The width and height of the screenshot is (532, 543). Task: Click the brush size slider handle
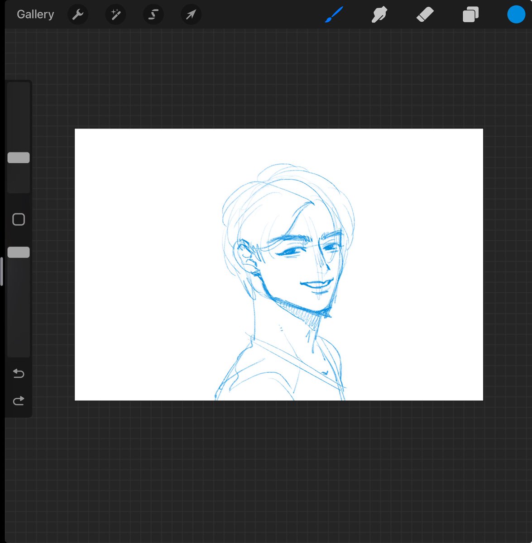pos(19,157)
